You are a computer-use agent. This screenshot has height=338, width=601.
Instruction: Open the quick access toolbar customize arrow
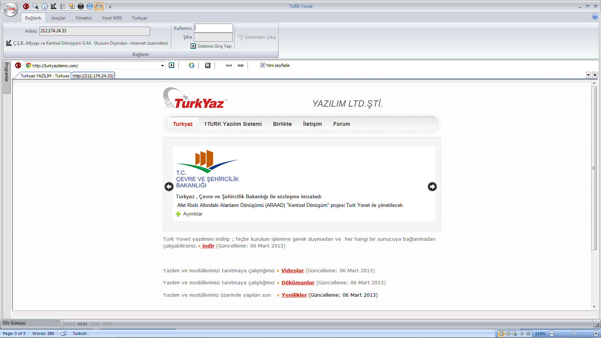tap(110, 7)
